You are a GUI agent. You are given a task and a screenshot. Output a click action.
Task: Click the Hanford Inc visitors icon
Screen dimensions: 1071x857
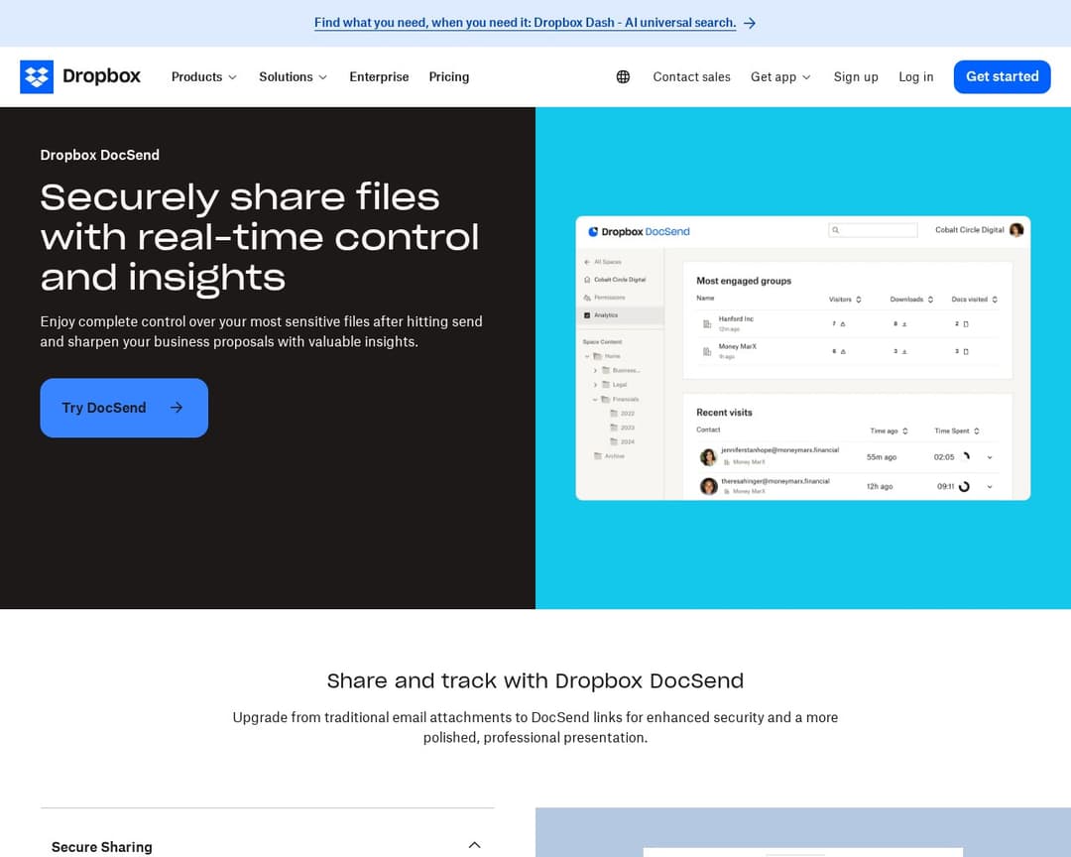(x=843, y=324)
